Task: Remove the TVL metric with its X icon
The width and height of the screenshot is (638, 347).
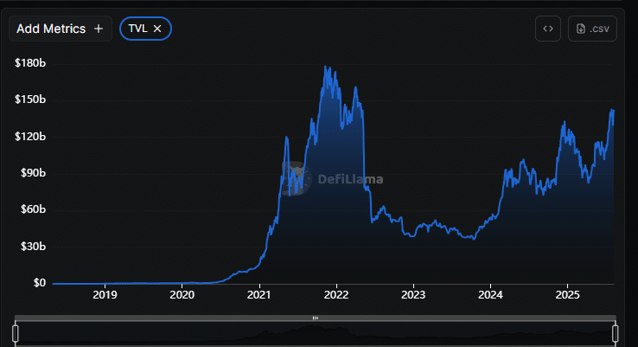Action: tap(157, 29)
